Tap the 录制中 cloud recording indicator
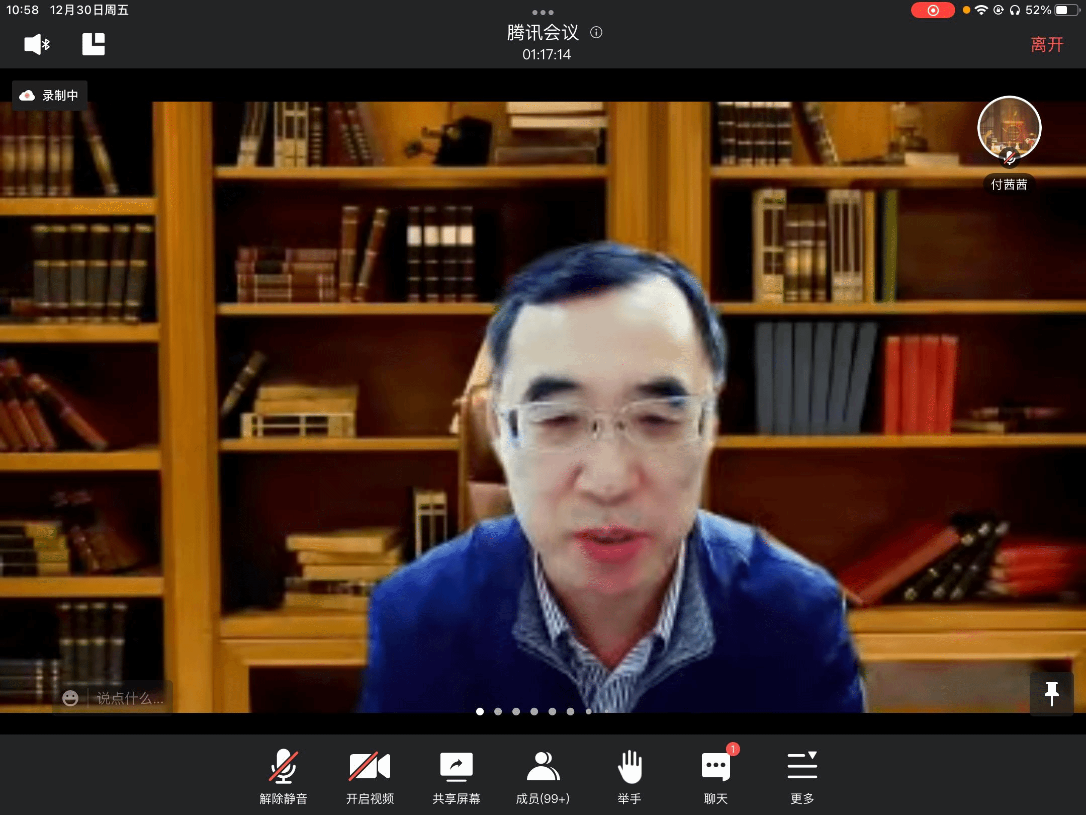This screenshot has height=815, width=1086. [x=50, y=96]
